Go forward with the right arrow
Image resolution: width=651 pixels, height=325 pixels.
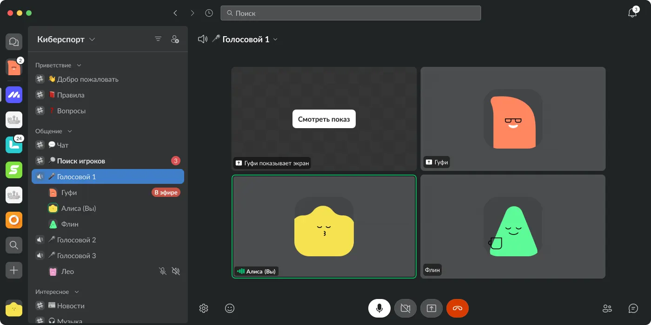(193, 13)
